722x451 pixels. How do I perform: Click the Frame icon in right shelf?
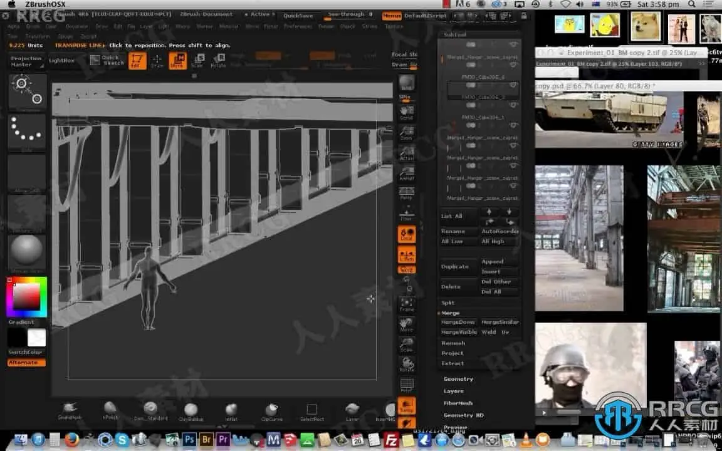click(407, 304)
